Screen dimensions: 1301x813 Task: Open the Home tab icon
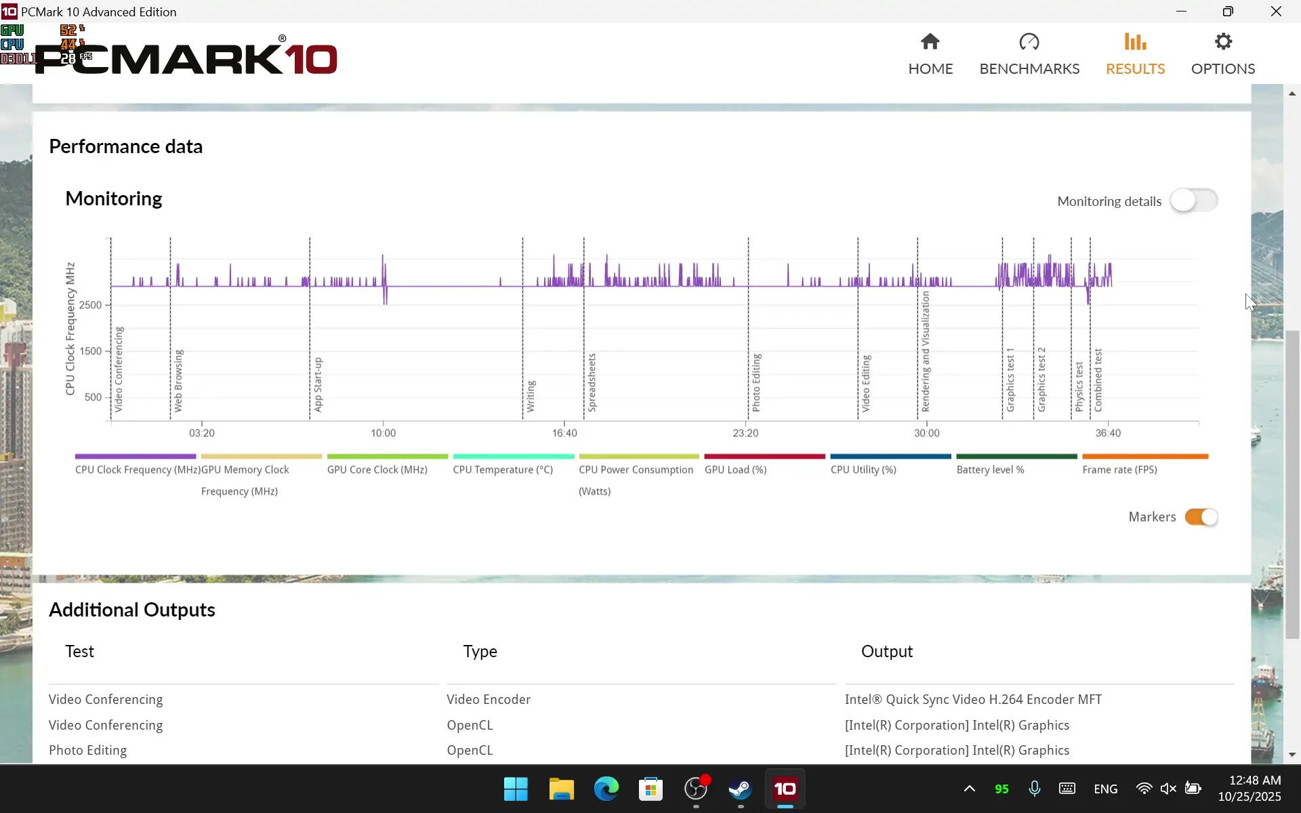tap(930, 42)
